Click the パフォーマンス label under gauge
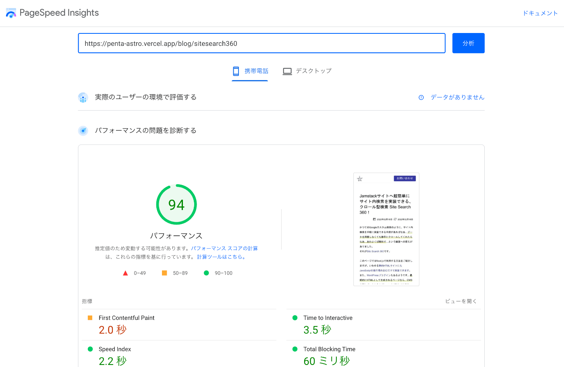 [176, 236]
